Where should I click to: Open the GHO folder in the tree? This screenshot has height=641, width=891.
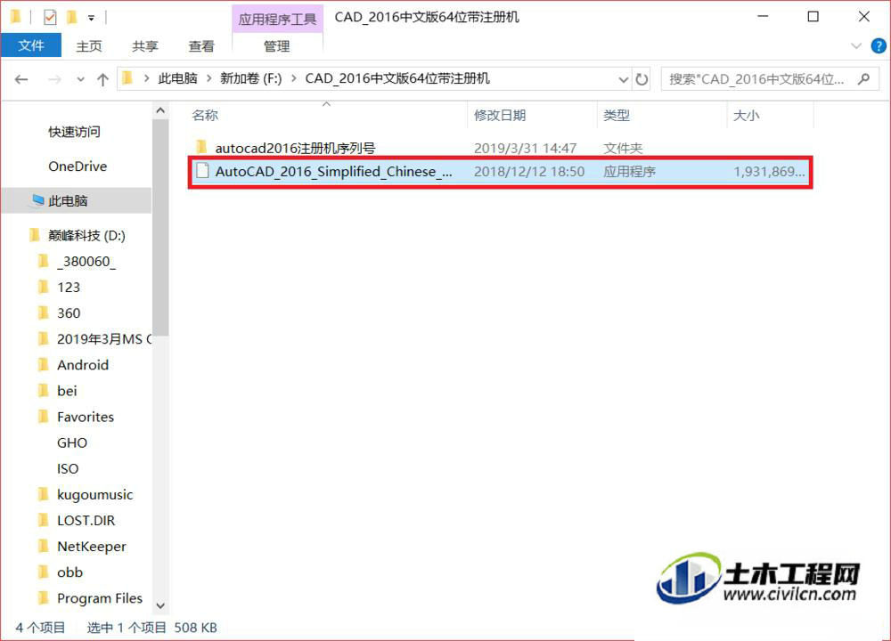pos(72,442)
